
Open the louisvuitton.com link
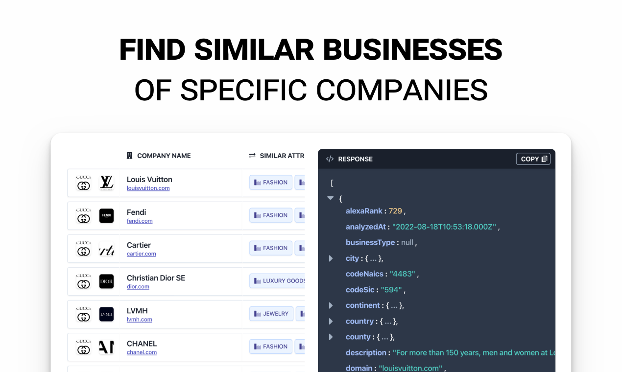pos(148,188)
